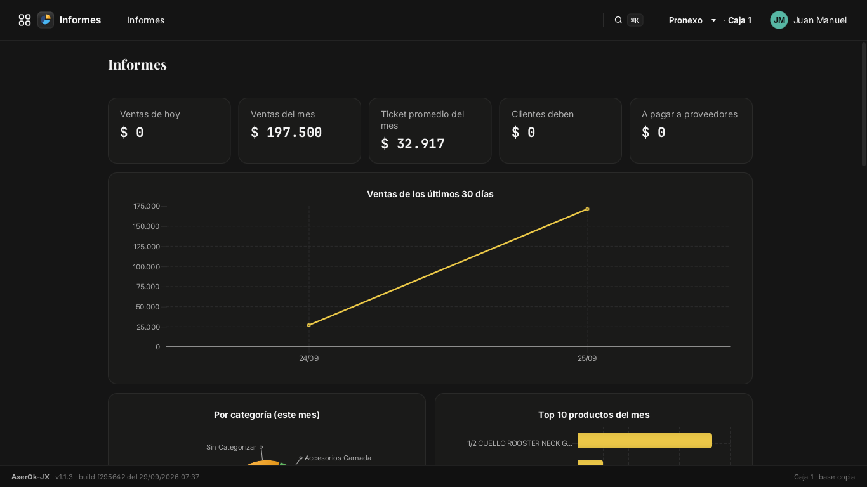867x487 pixels.
Task: Click the Caja 1 label in the header
Action: coord(739,20)
